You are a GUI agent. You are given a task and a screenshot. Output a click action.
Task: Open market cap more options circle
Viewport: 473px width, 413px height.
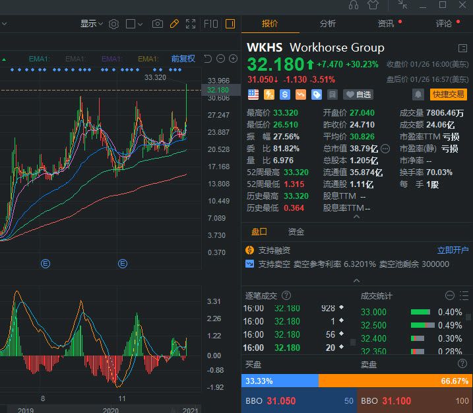click(385, 148)
